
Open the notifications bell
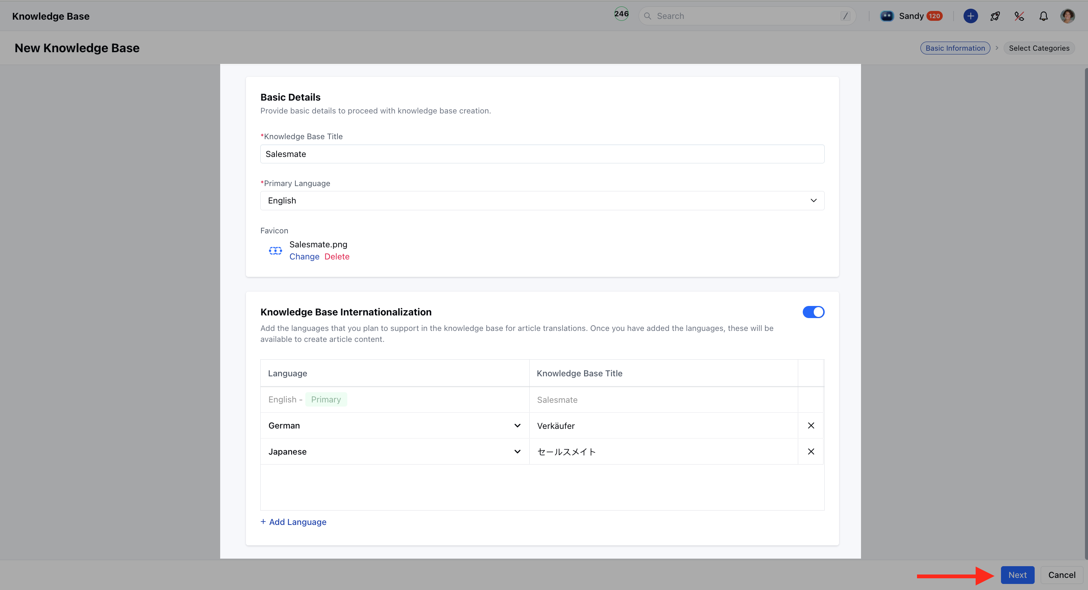(x=1043, y=16)
